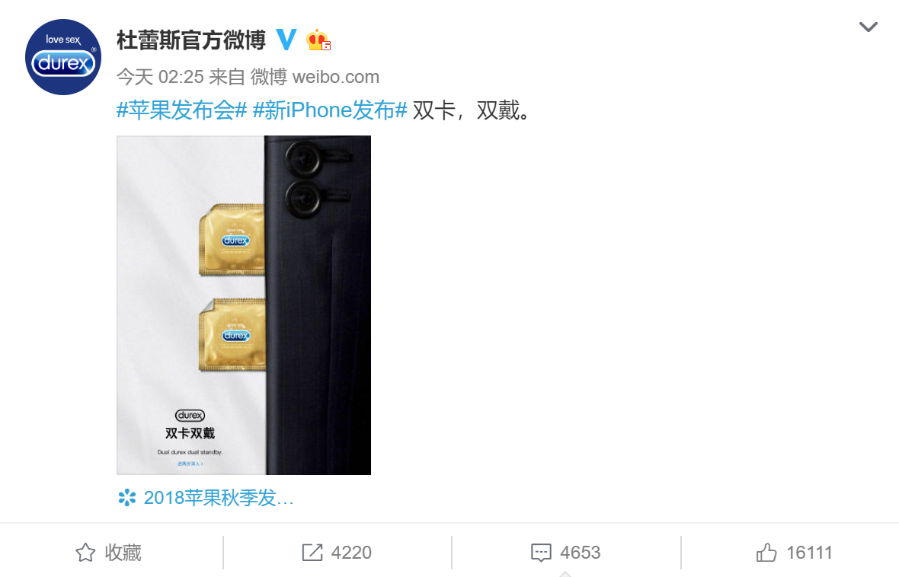Click the blue verified V badge

286,40
